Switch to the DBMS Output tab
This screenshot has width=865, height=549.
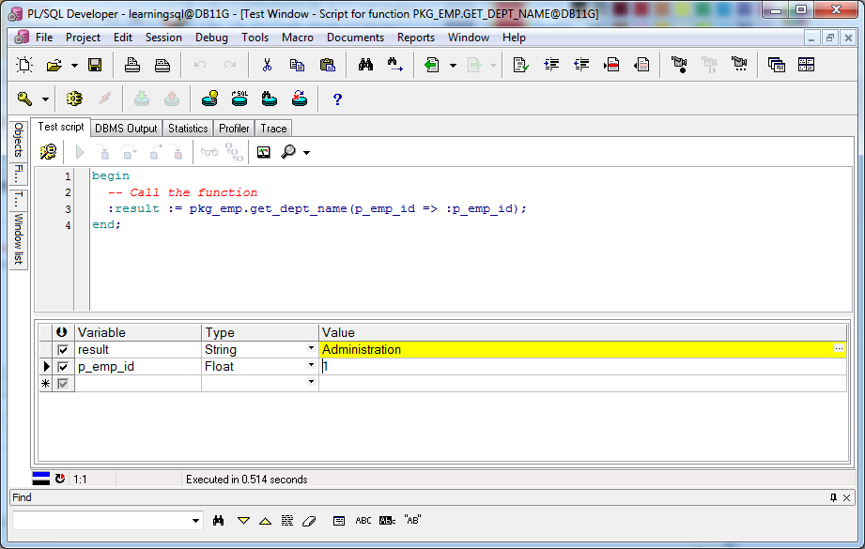(126, 129)
